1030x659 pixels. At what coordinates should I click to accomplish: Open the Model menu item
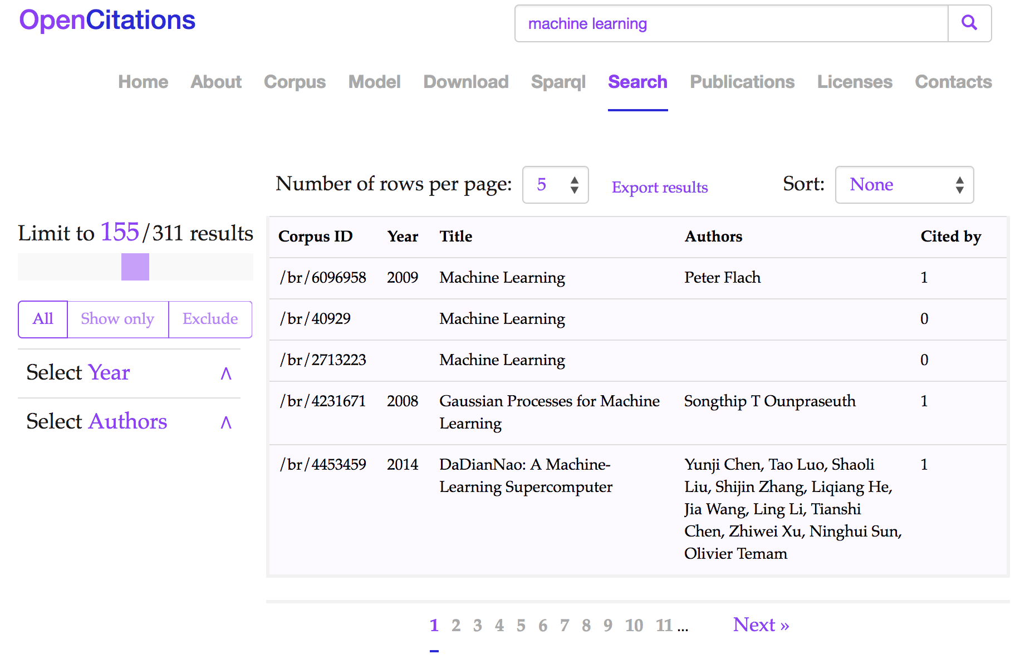click(374, 82)
